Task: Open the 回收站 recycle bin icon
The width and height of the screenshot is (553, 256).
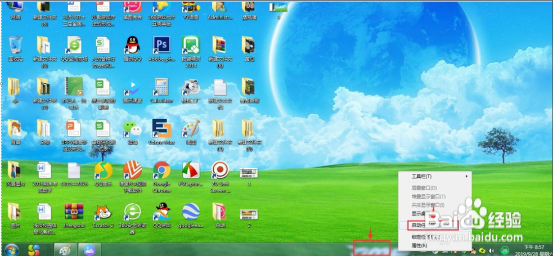Action: (16, 48)
